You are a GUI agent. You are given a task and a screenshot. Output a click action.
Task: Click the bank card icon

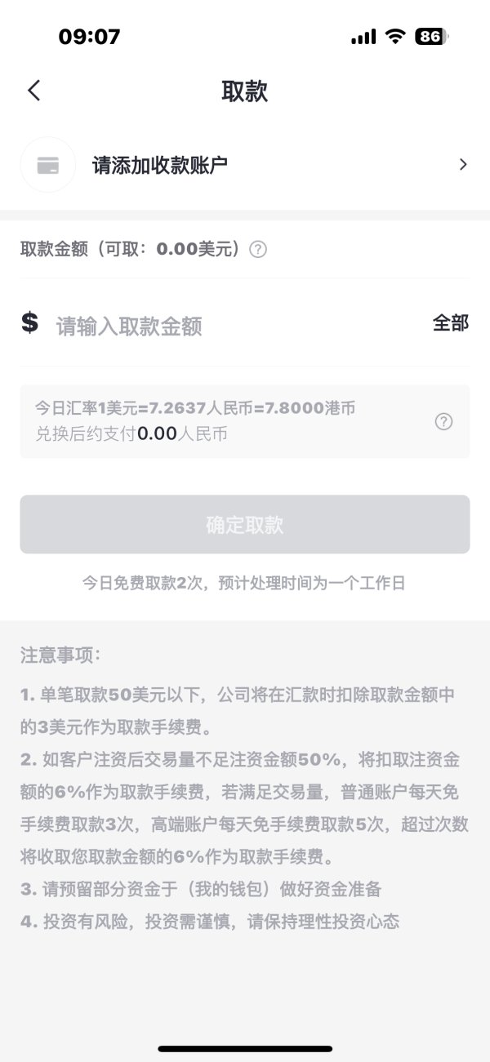[48, 165]
